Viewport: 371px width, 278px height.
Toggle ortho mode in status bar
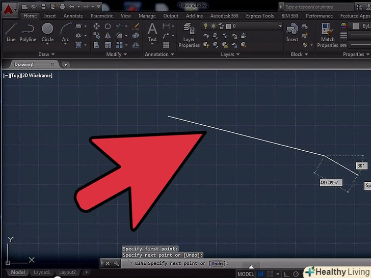(286, 274)
